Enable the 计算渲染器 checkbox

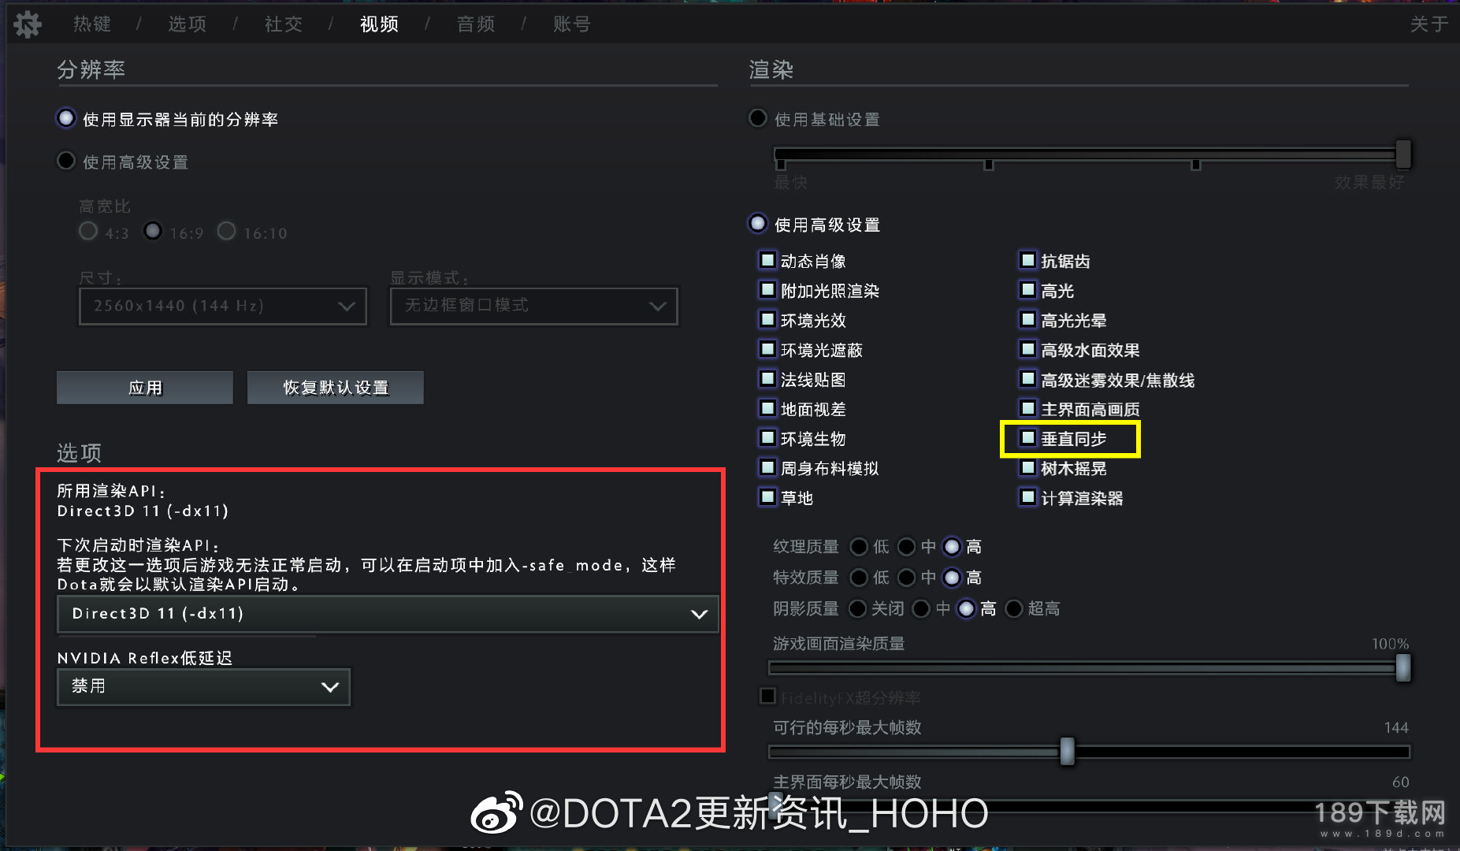pos(1028,497)
